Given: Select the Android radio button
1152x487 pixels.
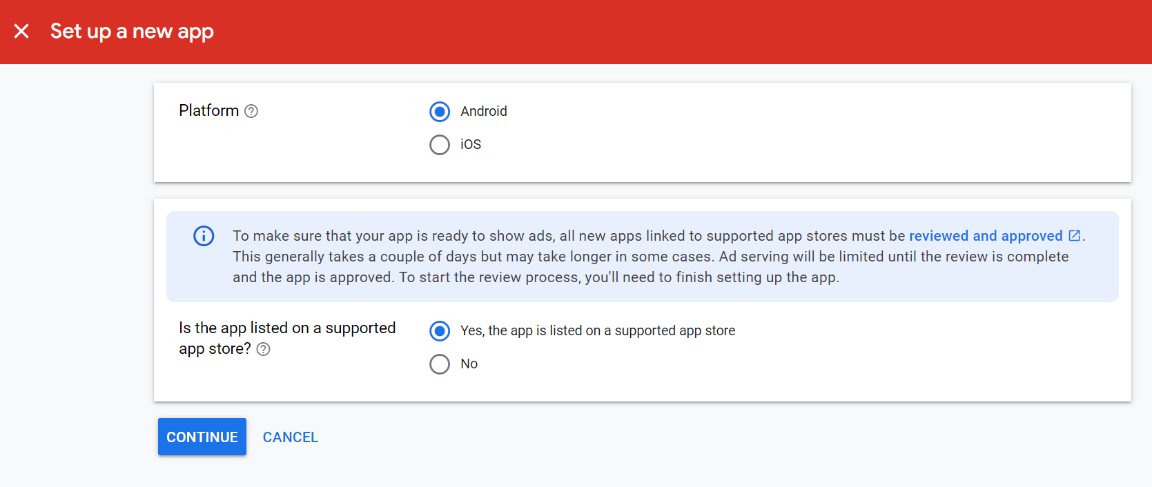Looking at the screenshot, I should tap(440, 112).
